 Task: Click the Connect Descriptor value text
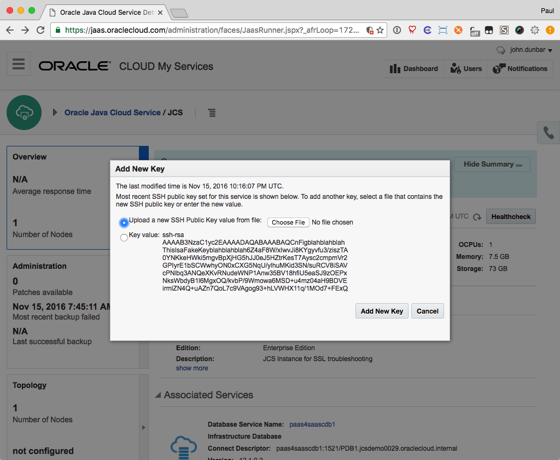tap(366, 448)
